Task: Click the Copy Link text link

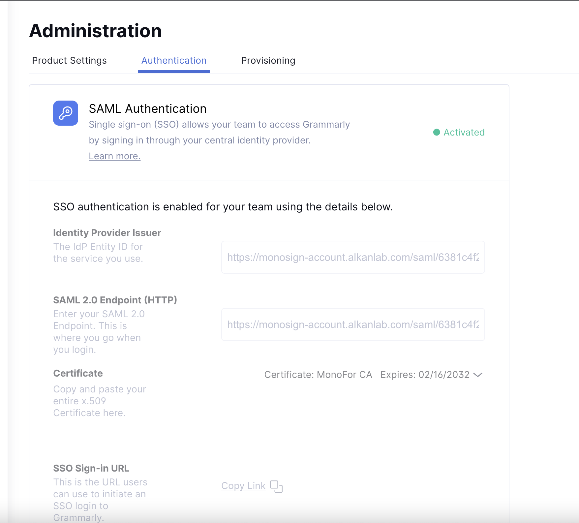Action: tap(243, 486)
